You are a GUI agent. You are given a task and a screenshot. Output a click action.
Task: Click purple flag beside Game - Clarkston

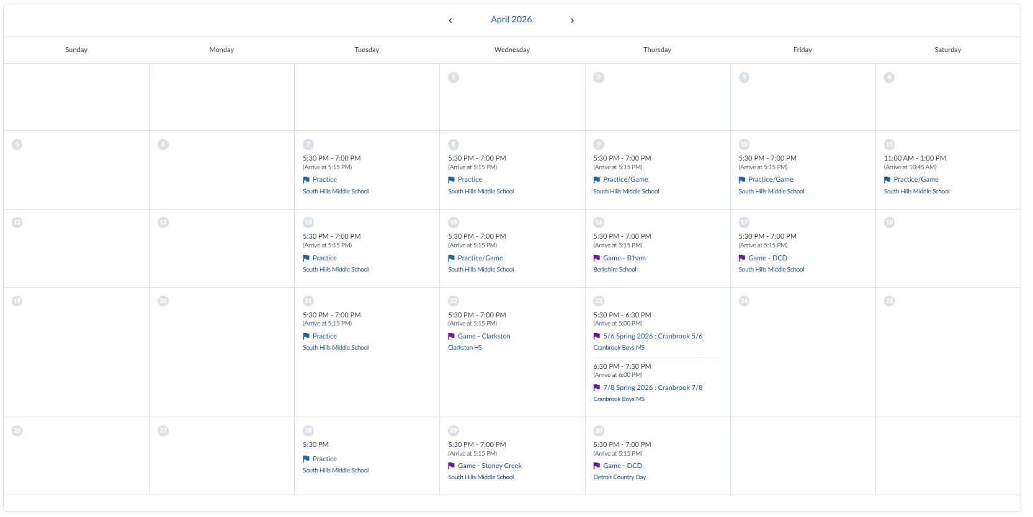451,336
